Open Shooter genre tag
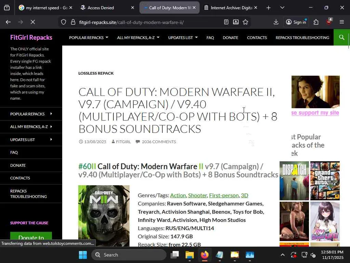350x263 pixels. 198,195
